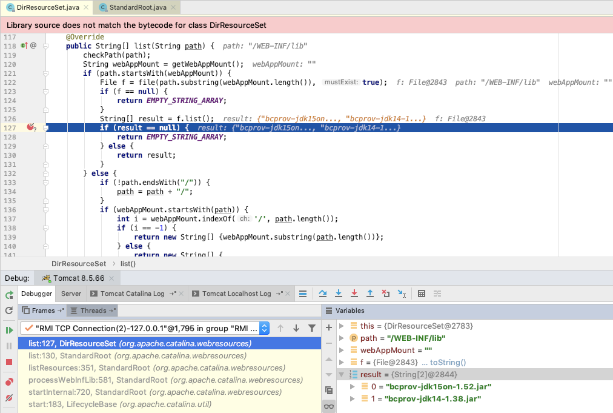The width and height of the screenshot is (613, 413).
Task: Click the duplicate watch copy icon
Action: point(329,391)
